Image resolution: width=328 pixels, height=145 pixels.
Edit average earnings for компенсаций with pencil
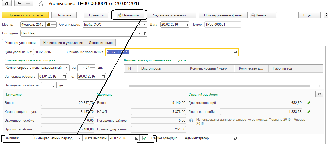click(309, 103)
